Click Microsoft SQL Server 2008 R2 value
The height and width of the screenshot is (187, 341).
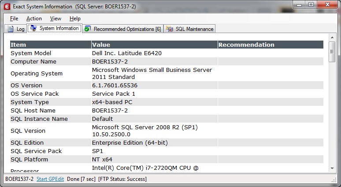145,131
